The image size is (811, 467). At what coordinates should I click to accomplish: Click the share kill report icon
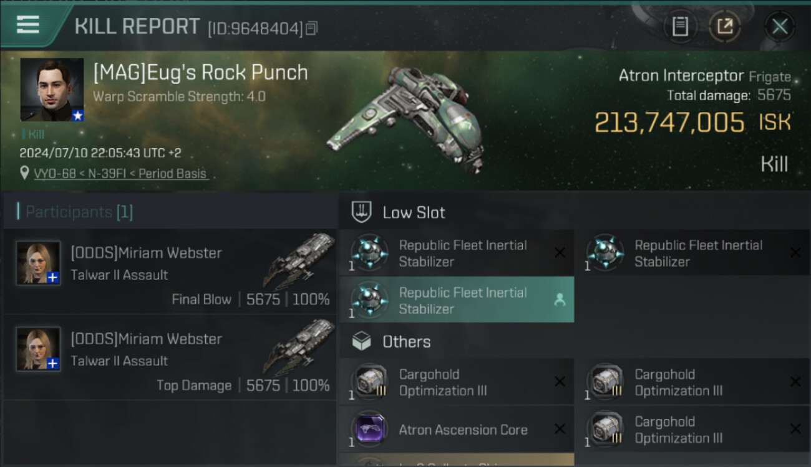click(725, 27)
